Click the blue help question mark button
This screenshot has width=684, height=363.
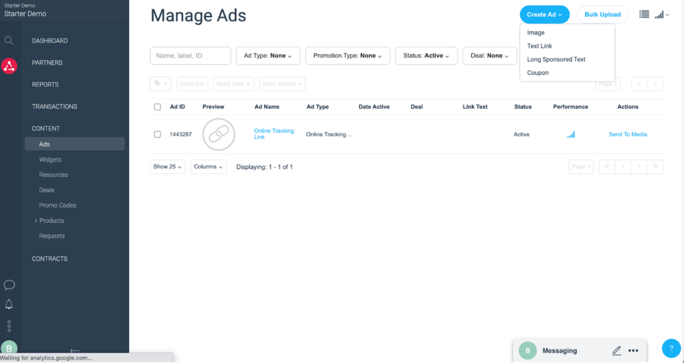coord(671,348)
